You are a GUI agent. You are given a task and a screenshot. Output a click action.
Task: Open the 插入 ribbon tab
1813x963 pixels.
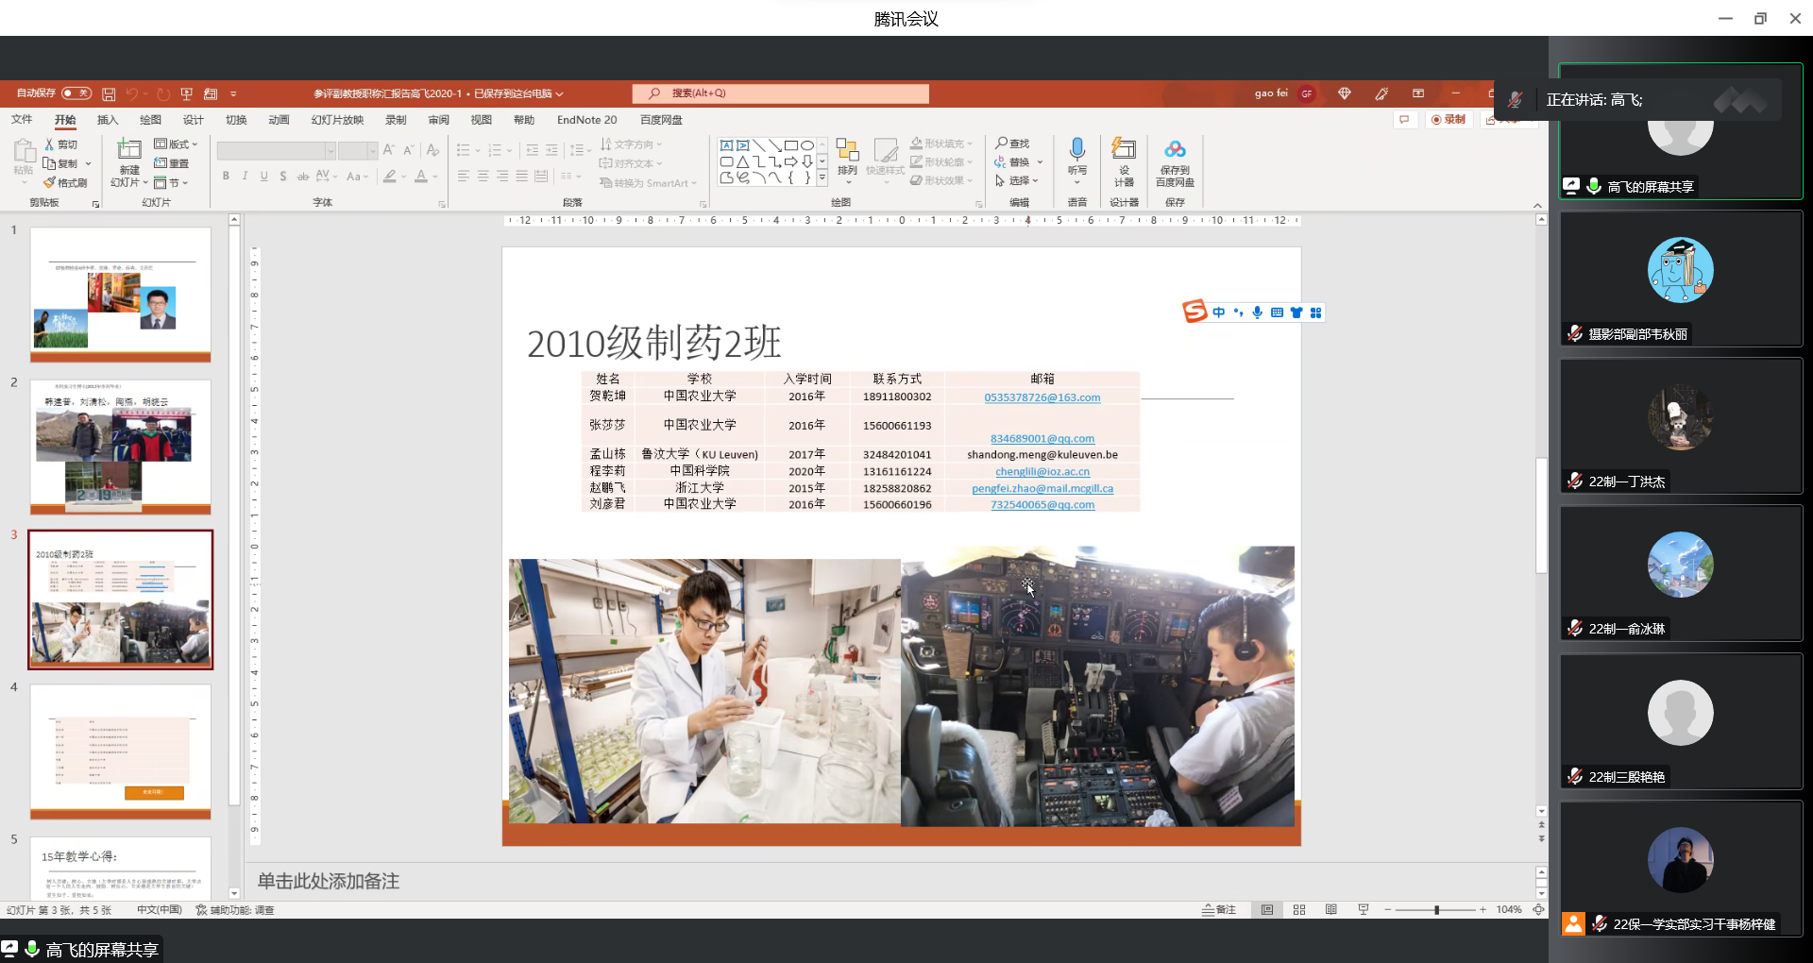click(x=108, y=120)
